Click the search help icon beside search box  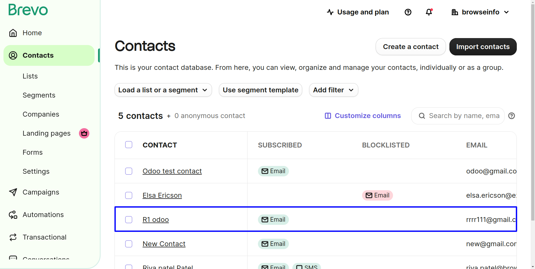(x=512, y=116)
